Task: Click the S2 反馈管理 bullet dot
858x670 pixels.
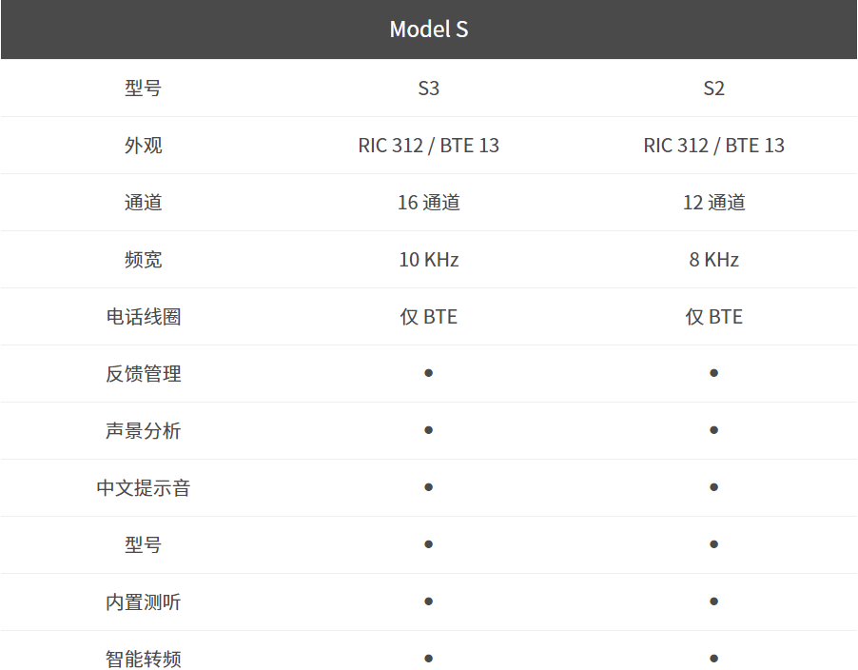Action: pos(713,373)
